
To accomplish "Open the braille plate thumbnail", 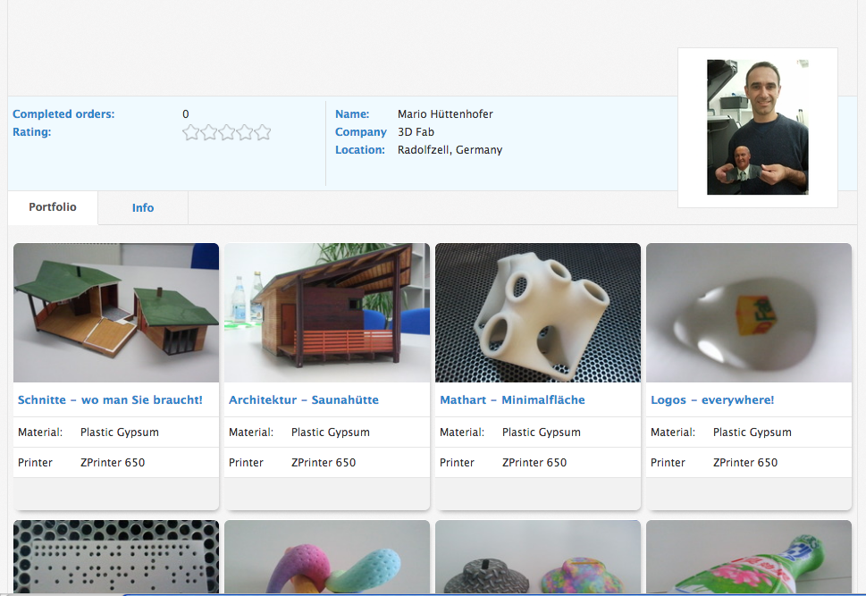I will (116, 557).
